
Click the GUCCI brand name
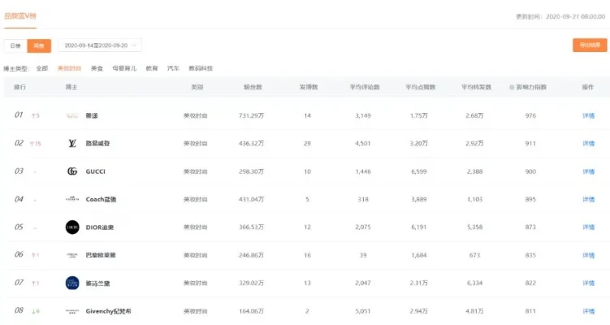click(x=95, y=171)
